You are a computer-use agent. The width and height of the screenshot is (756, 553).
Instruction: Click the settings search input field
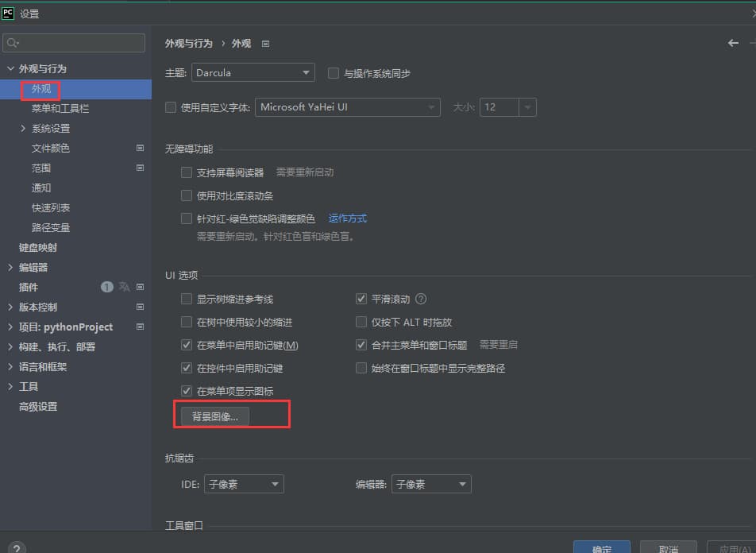tap(79, 43)
